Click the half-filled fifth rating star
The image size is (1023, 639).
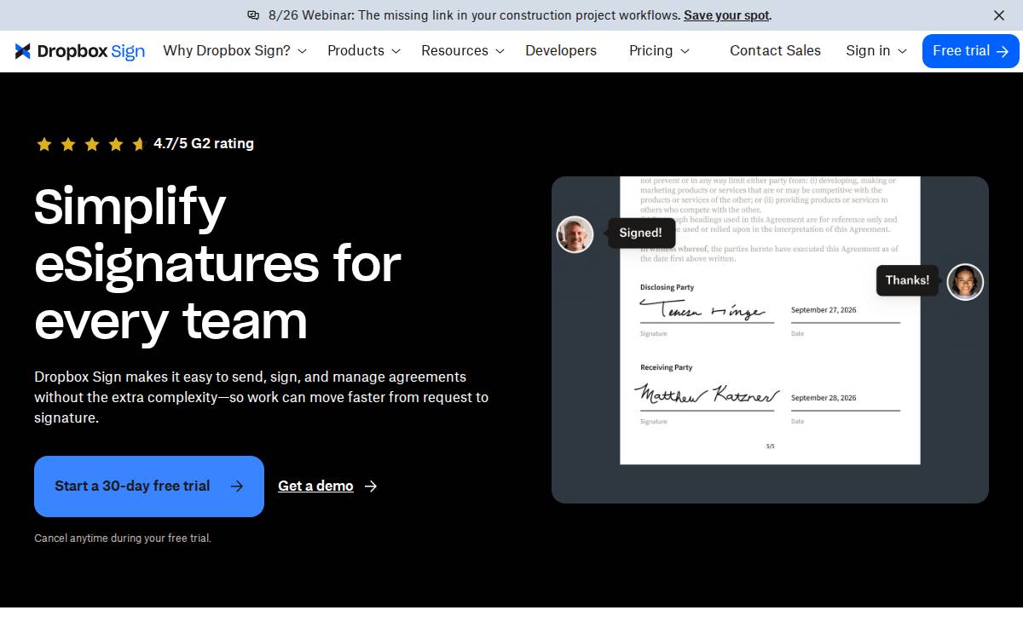[x=140, y=144]
